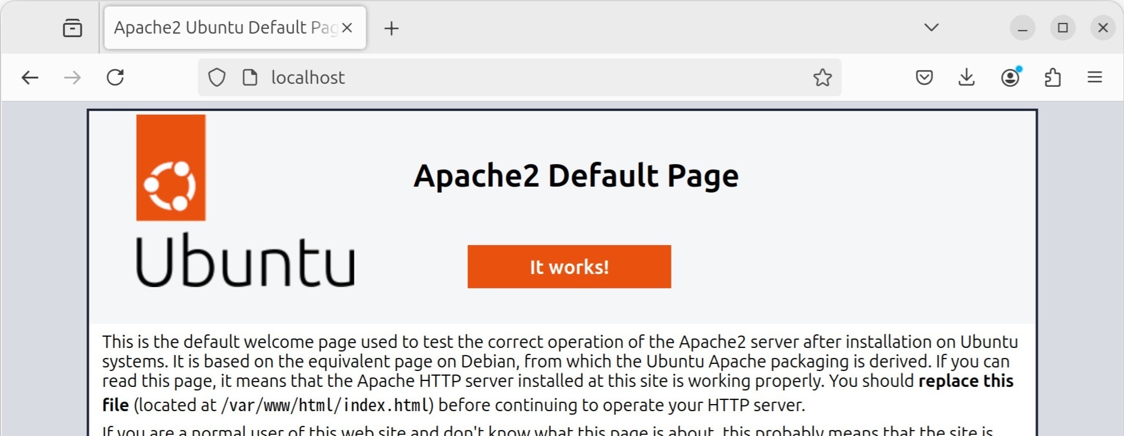Screen dimensions: 1124x436
Task: Go back with the left arrow
Action: tap(30, 77)
